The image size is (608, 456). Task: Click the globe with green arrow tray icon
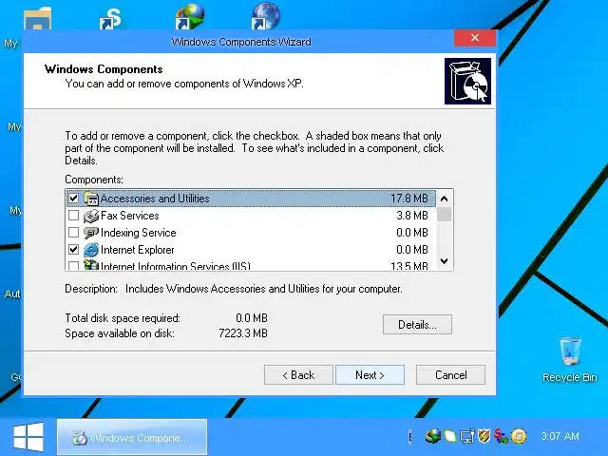433,436
